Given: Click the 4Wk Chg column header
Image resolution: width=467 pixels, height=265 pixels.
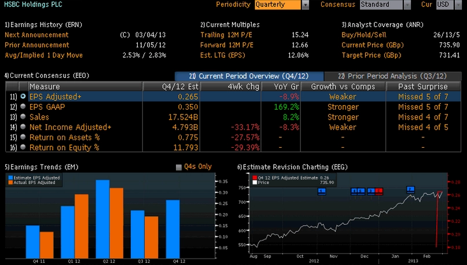Looking at the screenshot, I should [x=231, y=87].
